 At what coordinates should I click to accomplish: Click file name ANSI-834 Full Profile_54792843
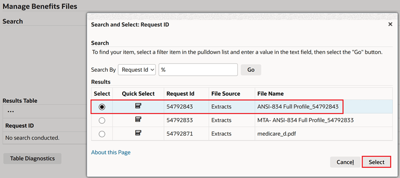point(298,107)
